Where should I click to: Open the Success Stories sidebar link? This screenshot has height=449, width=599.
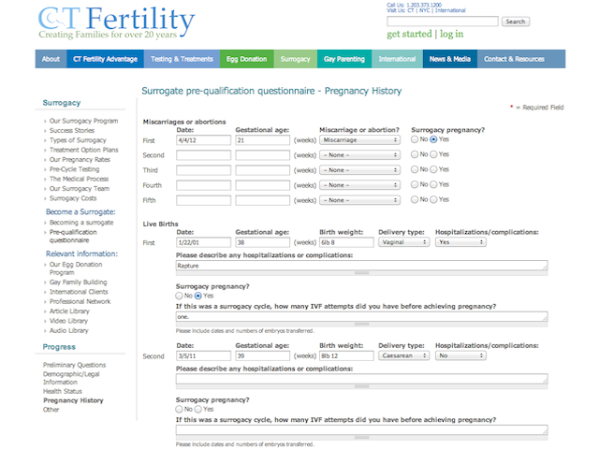click(x=71, y=130)
